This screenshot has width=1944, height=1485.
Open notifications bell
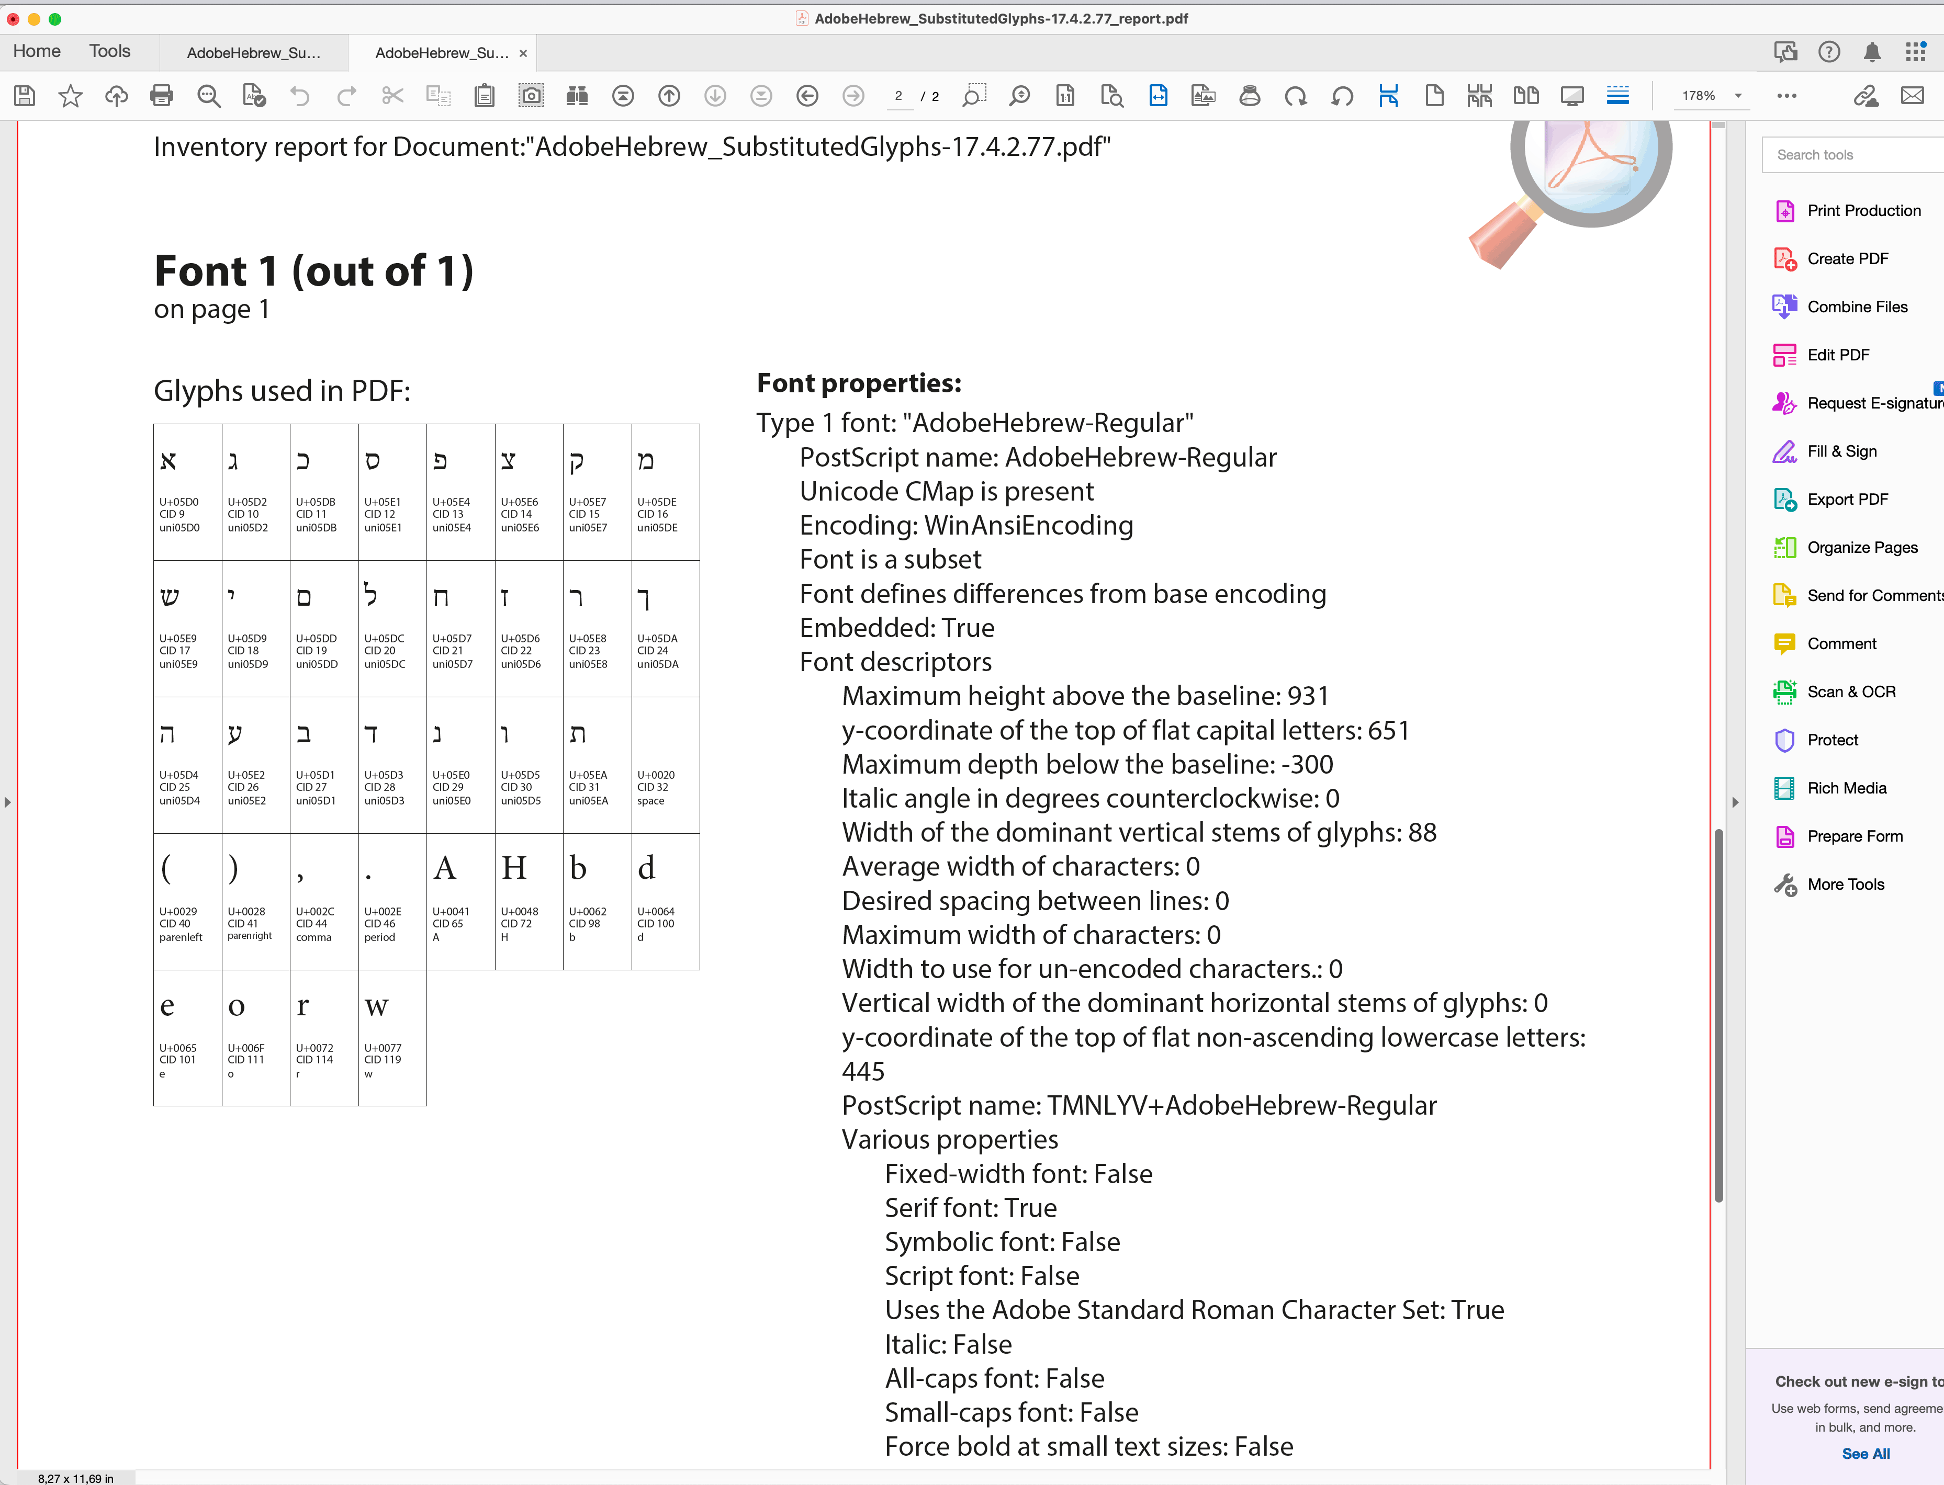click(x=1871, y=52)
